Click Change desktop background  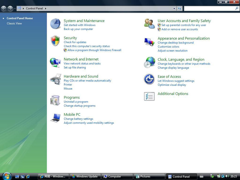(175, 43)
